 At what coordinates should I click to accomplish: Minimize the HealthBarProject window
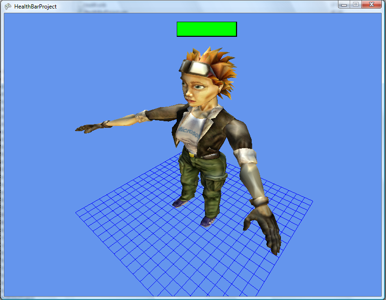(344, 4)
